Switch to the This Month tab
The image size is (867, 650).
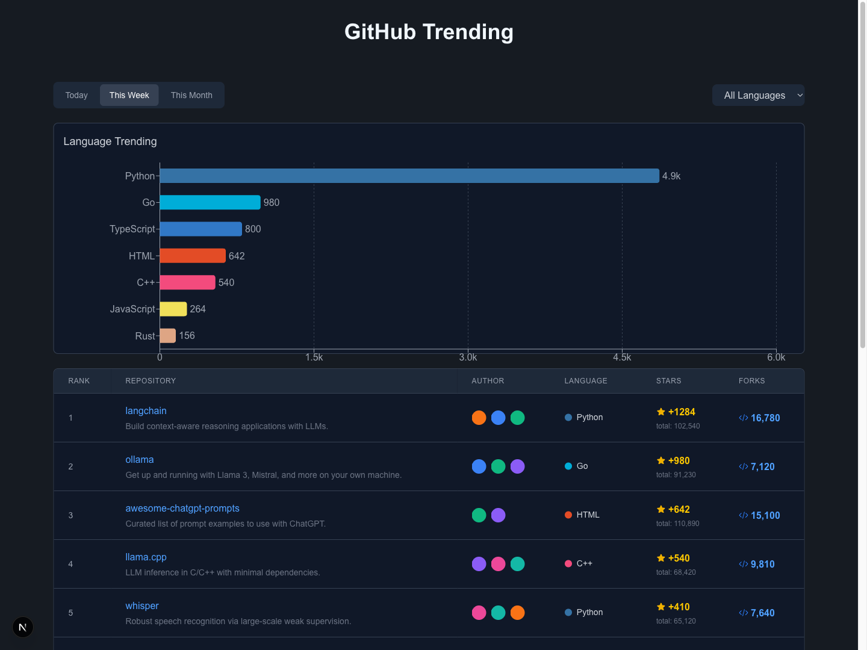click(x=191, y=95)
